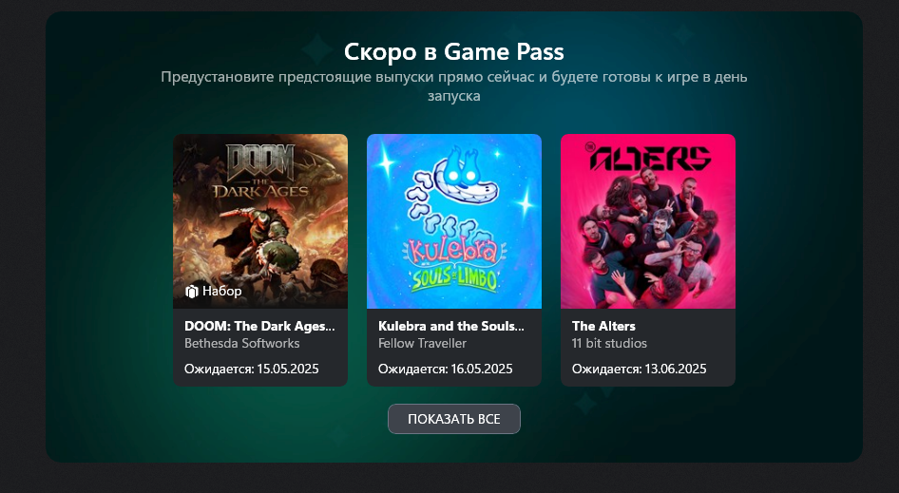899x493 pixels.
Task: Open the DOOM The Dark Ages cover art
Action: pyautogui.click(x=260, y=221)
